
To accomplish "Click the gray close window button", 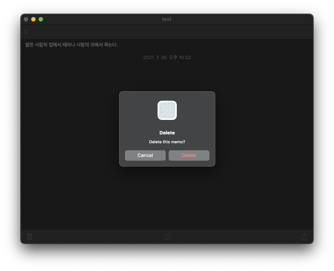I will click(x=26, y=19).
